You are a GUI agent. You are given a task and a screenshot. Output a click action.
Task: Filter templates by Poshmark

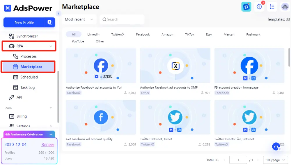(x=253, y=34)
